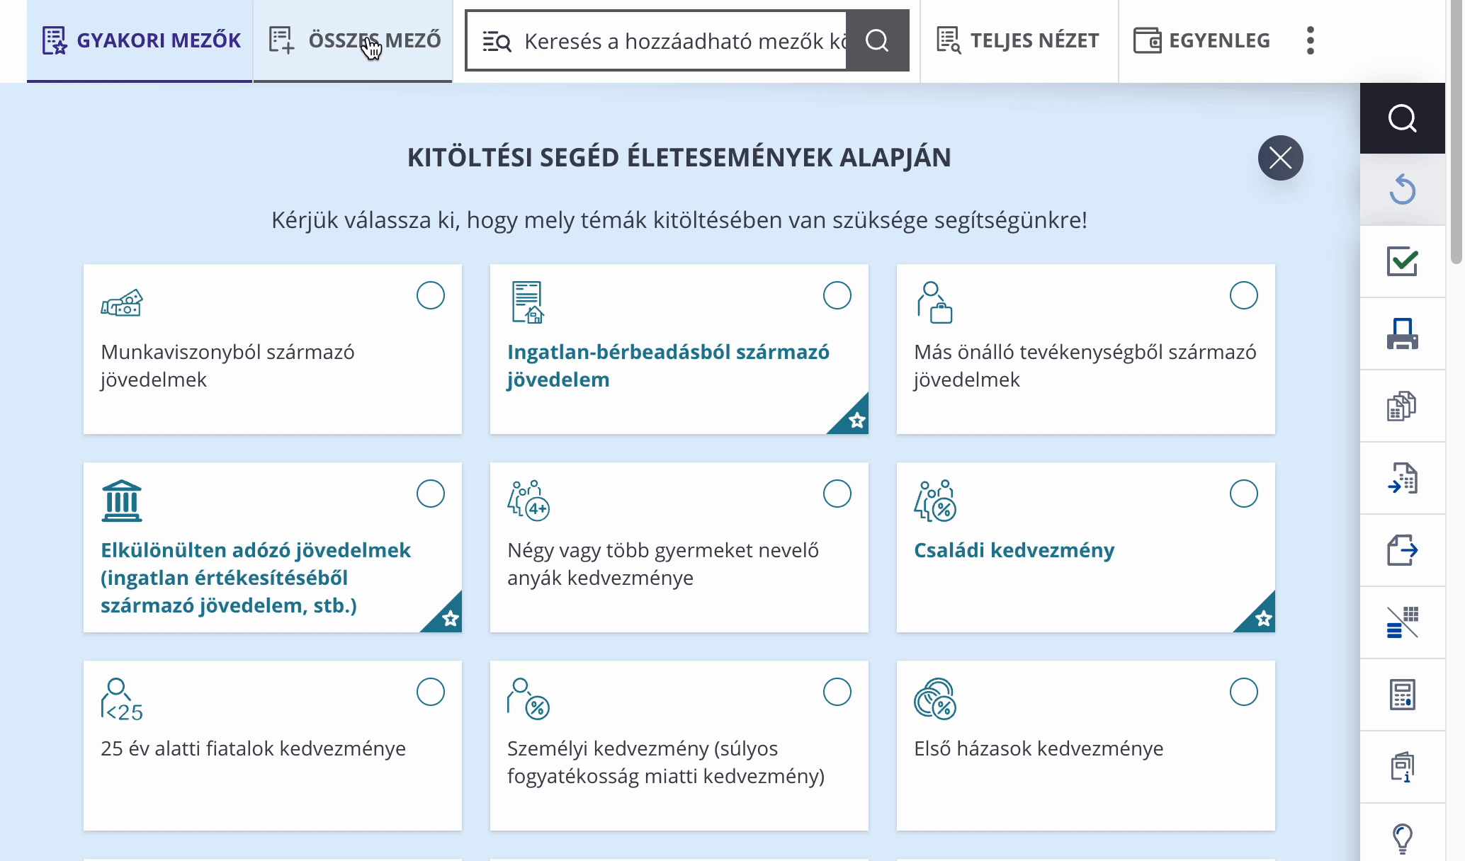Click the sidebar document info icon
Image resolution: width=1465 pixels, height=861 pixels.
coord(1402,767)
